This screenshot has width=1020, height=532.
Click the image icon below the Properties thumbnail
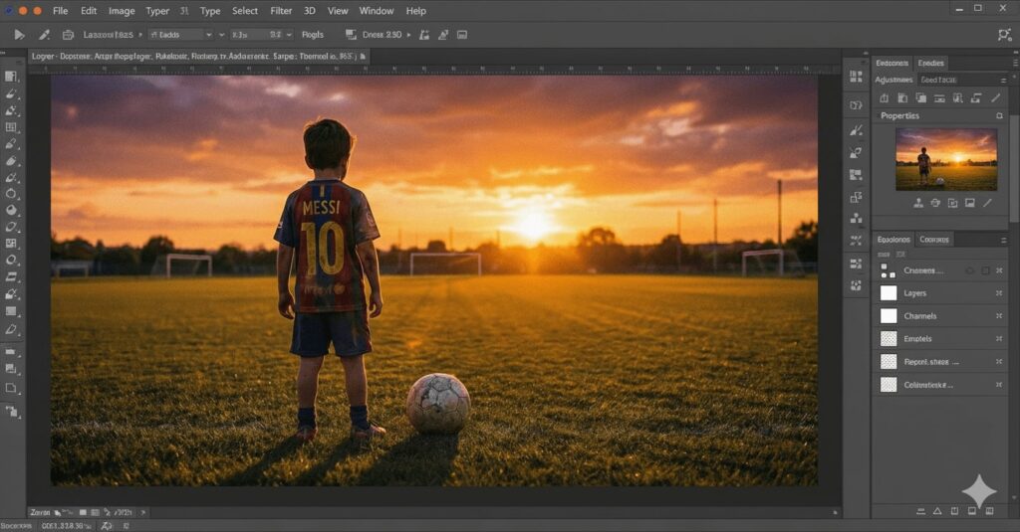pyautogui.click(x=970, y=203)
